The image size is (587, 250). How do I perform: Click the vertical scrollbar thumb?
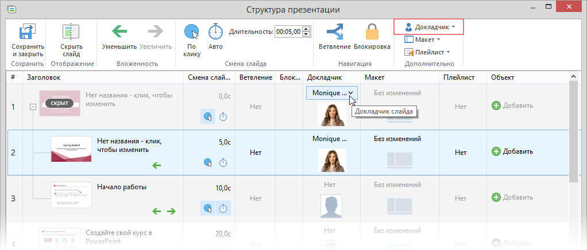pyautogui.click(x=573, y=132)
